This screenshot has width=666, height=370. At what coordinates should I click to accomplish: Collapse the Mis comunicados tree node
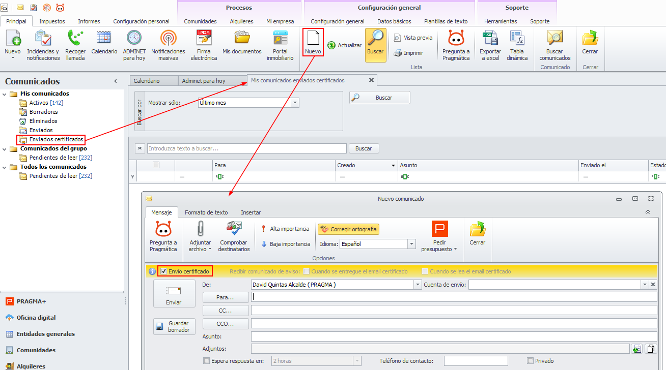pos(5,94)
